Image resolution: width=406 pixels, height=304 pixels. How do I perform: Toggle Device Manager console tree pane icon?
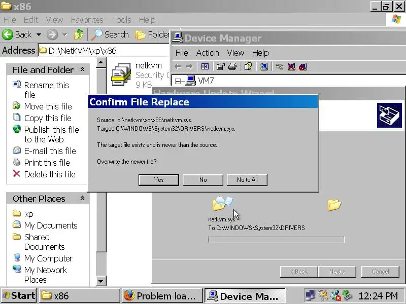click(205, 67)
